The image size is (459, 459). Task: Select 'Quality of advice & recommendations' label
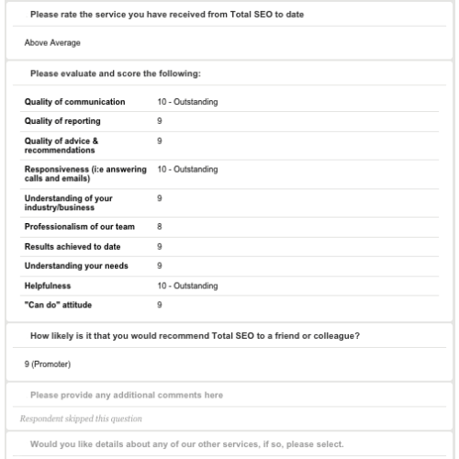pyautogui.click(x=62, y=145)
